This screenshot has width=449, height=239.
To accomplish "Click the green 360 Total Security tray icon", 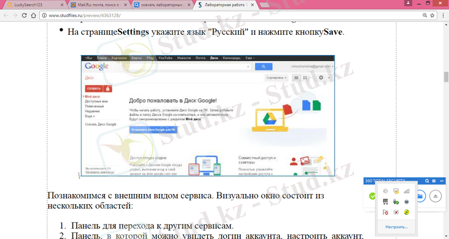I will (407, 213).
